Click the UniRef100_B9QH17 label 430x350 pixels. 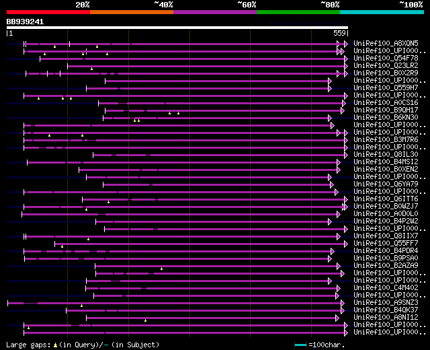pyautogui.click(x=386, y=110)
